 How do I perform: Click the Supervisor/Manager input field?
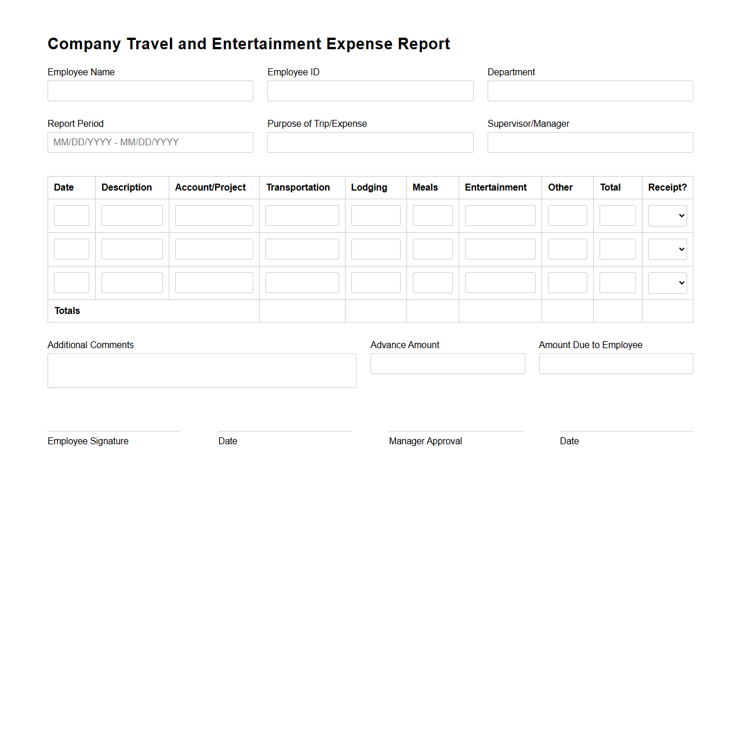pyautogui.click(x=590, y=142)
